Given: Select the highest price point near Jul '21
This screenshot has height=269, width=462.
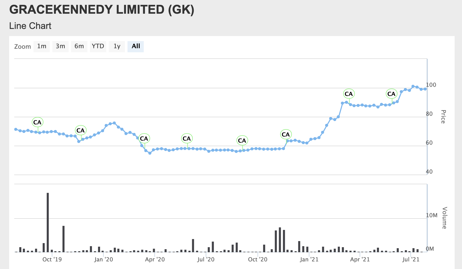Looking at the screenshot, I should click(413, 86).
